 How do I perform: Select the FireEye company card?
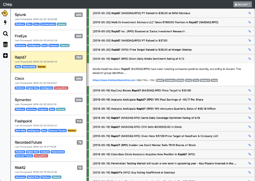point(49,41)
